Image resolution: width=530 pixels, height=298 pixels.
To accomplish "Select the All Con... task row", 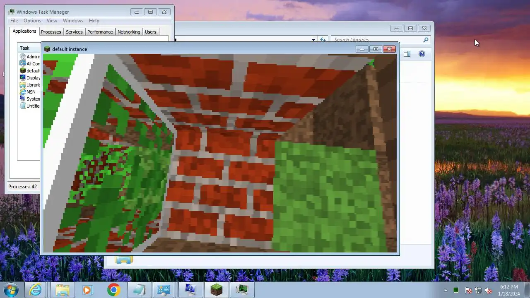I will tap(30, 64).
